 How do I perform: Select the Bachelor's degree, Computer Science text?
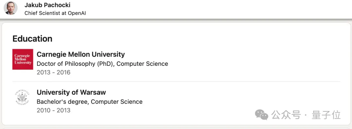coord(90,102)
